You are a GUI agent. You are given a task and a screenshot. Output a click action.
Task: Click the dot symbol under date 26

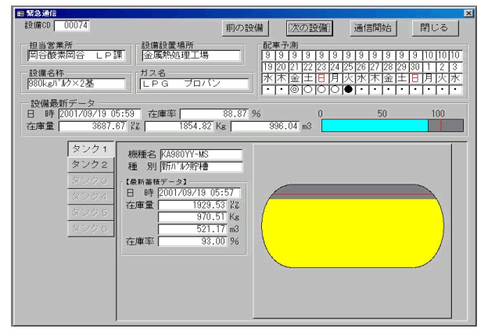pyautogui.click(x=361, y=90)
